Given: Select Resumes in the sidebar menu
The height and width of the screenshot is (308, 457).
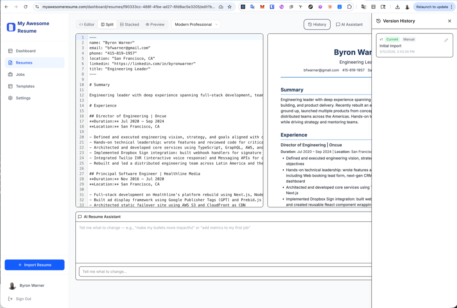Looking at the screenshot, I should tap(25, 62).
